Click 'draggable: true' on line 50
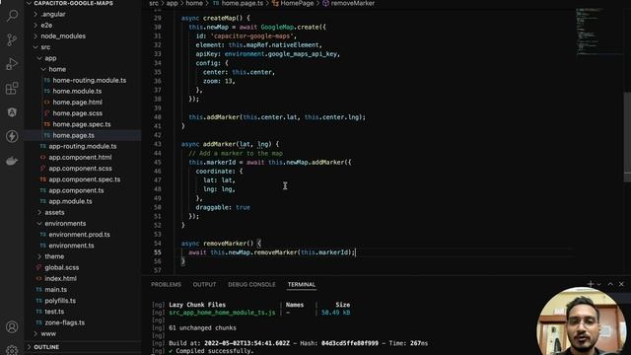The image size is (631, 355). [x=223, y=207]
